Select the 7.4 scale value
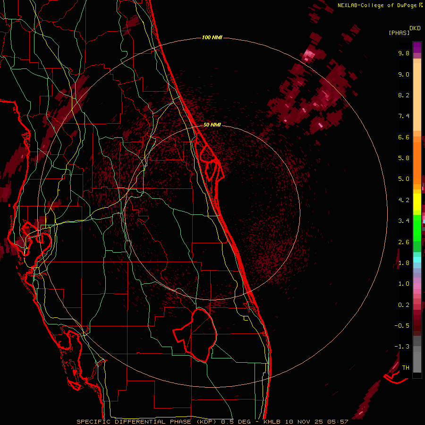The width and height of the screenshot is (425, 425). point(404,116)
